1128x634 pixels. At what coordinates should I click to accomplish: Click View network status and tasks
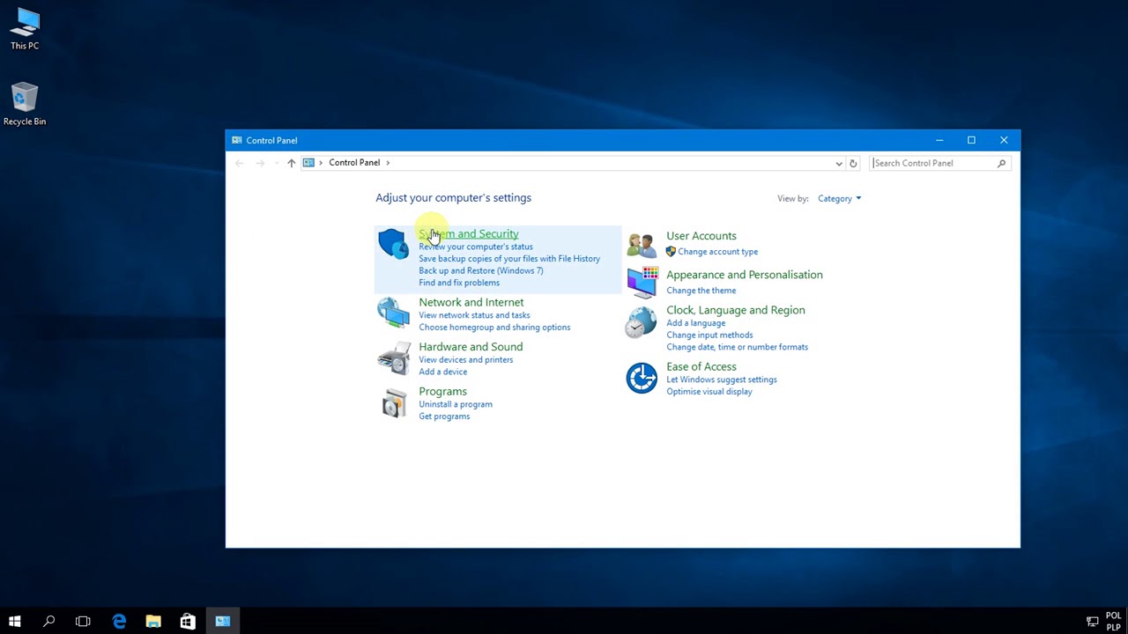tap(474, 315)
